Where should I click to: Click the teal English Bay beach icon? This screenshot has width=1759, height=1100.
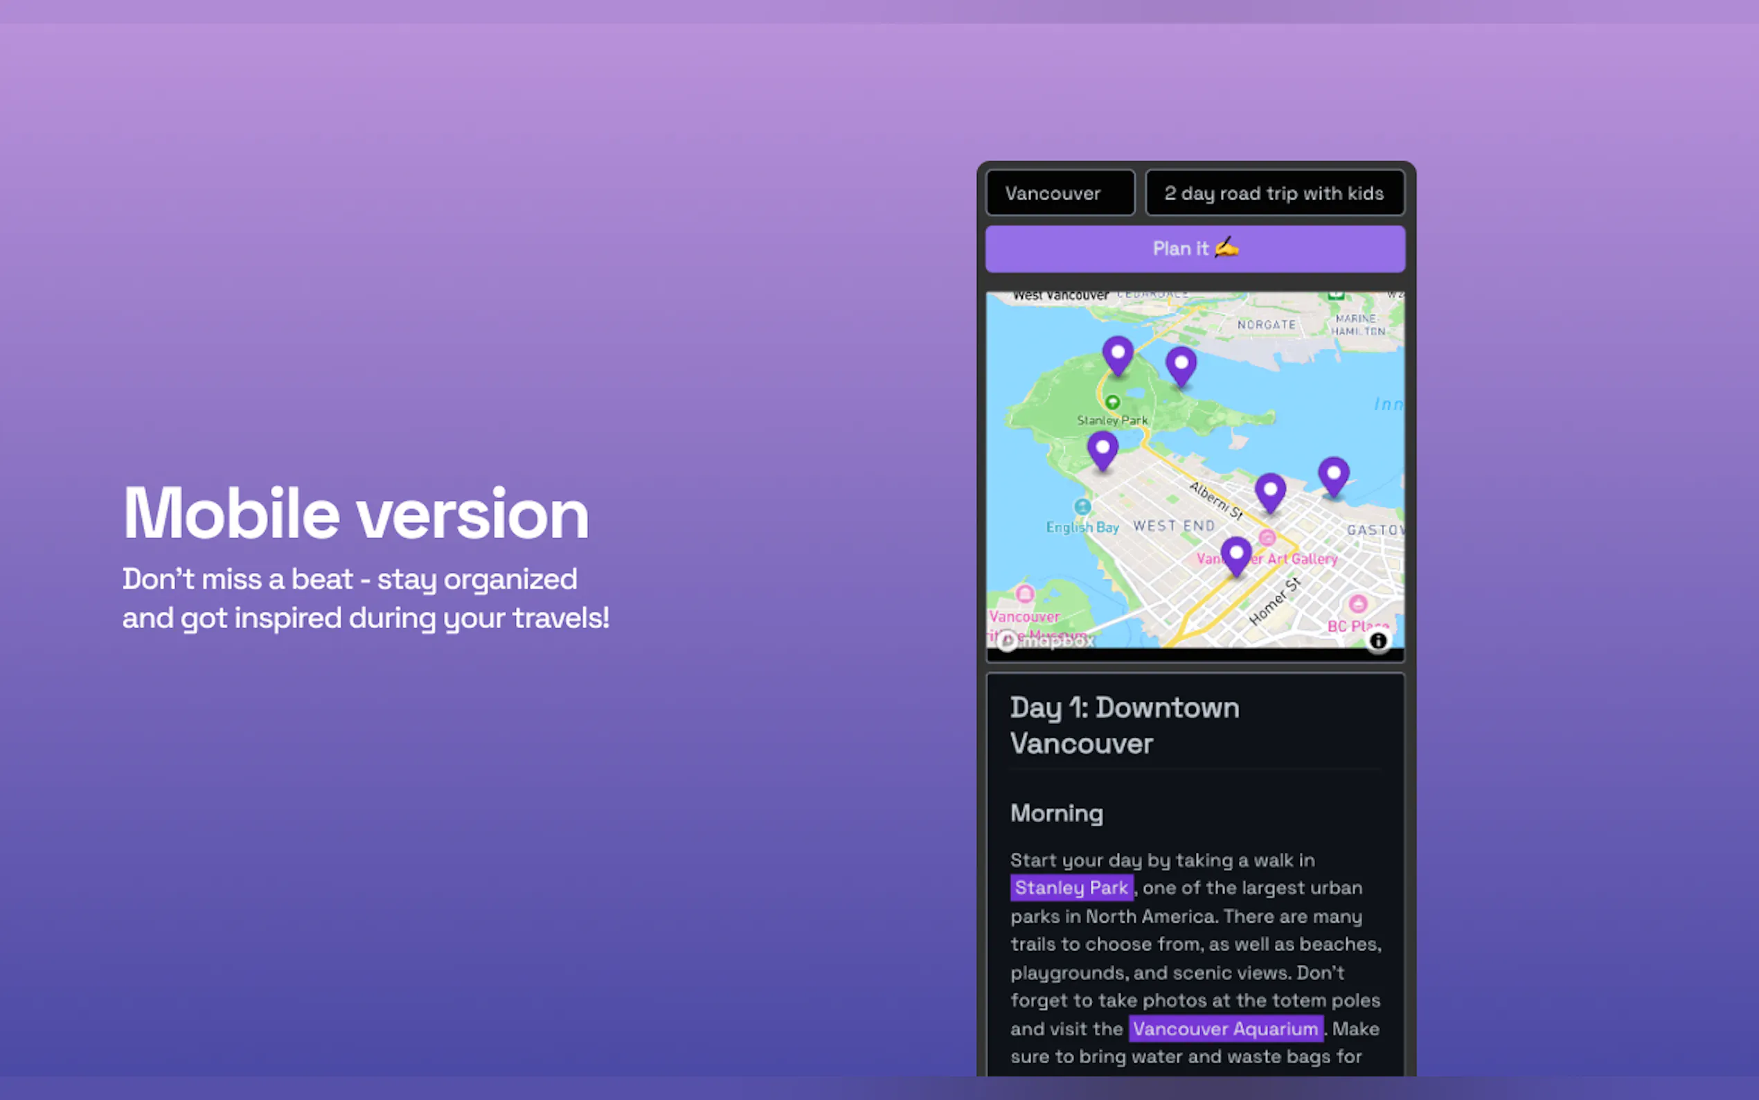1082,506
